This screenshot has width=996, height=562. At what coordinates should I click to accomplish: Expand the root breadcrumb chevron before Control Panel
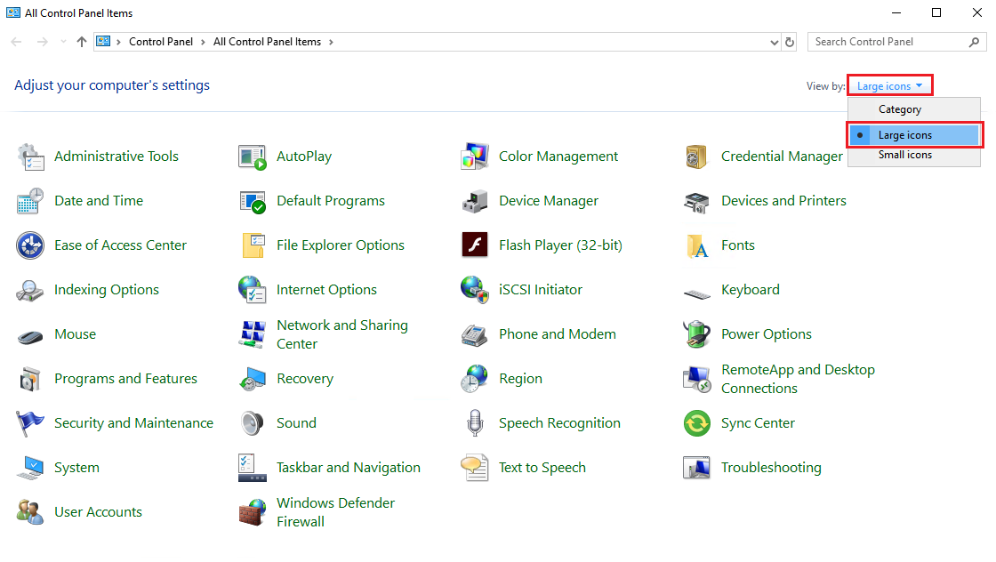118,42
